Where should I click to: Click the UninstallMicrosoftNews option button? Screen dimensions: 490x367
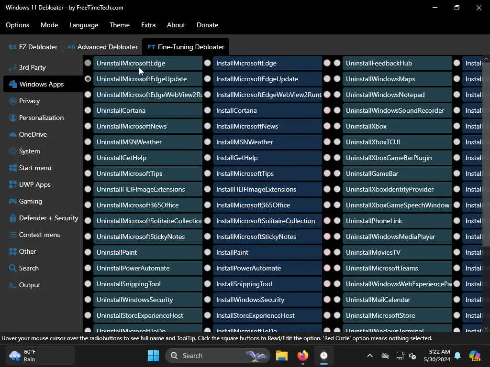(148, 126)
